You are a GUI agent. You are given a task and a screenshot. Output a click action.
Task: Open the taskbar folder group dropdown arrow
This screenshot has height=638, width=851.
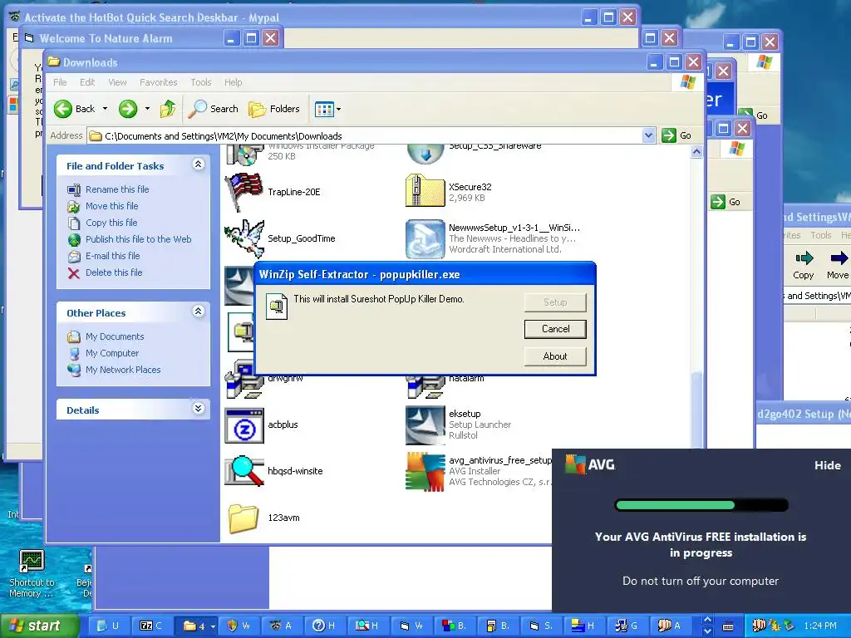tap(213, 626)
